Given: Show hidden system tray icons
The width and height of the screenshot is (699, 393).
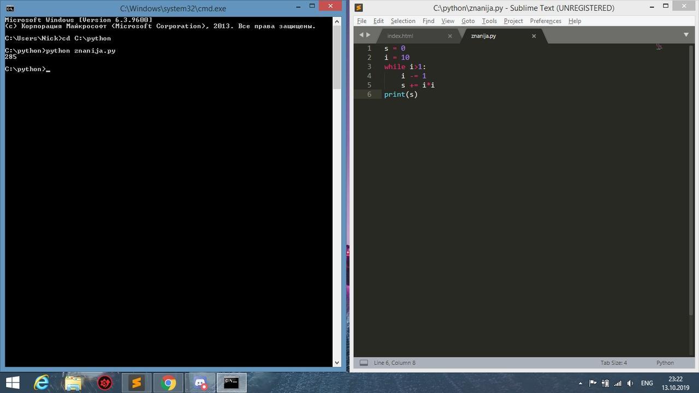Looking at the screenshot, I should pos(580,383).
